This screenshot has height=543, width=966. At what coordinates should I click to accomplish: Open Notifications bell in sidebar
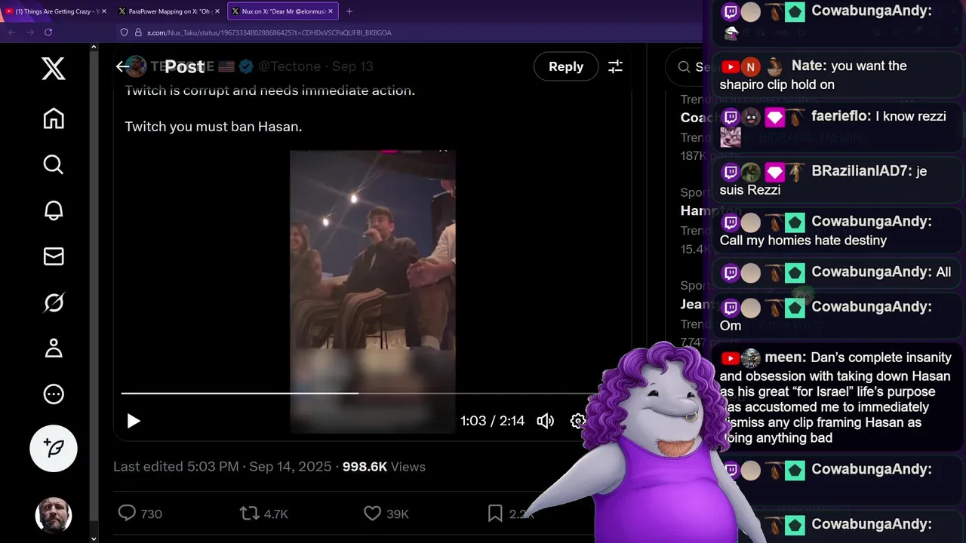(53, 210)
